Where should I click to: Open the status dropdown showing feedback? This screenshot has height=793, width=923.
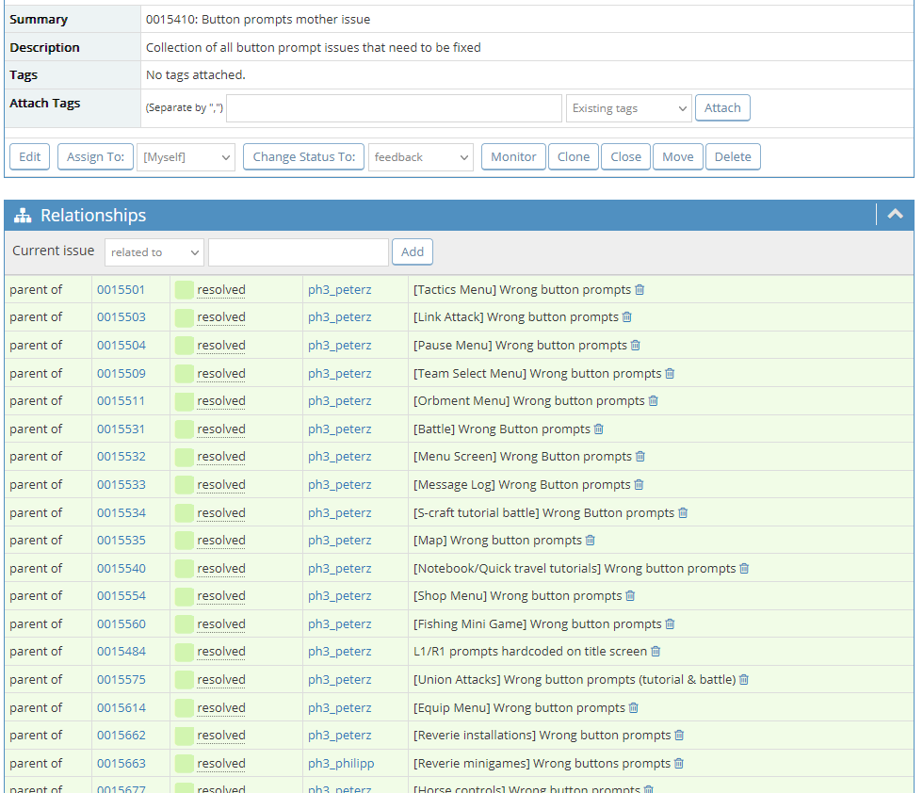pos(421,157)
